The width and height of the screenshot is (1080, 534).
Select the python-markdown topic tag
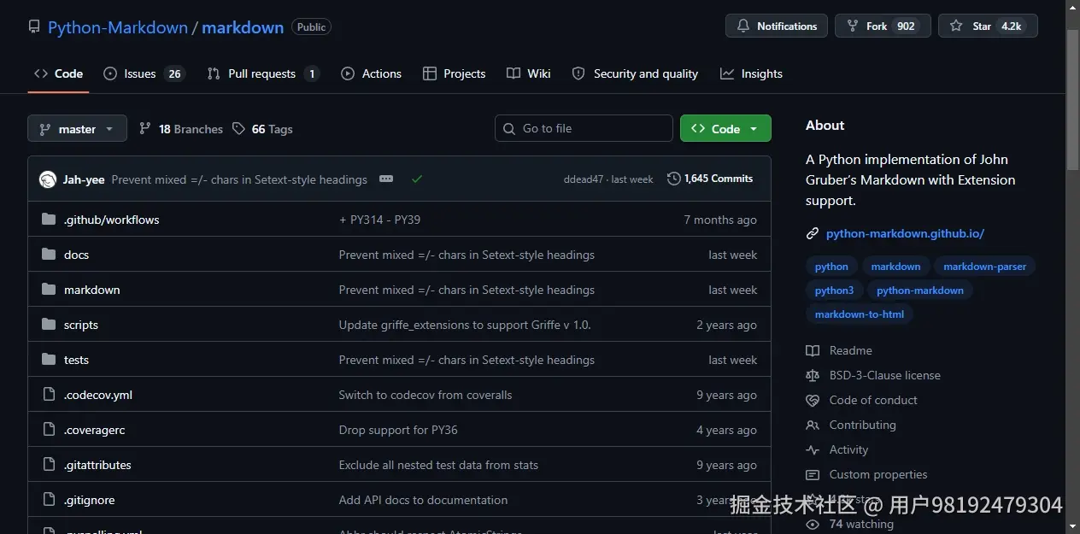(x=919, y=290)
